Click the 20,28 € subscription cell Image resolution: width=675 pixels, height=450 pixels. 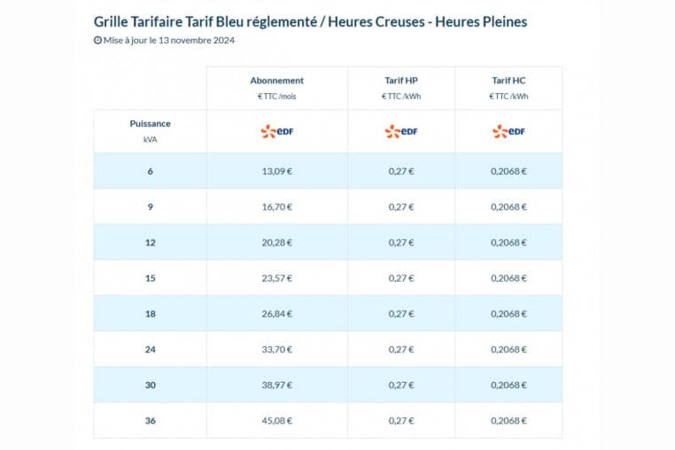pyautogui.click(x=276, y=242)
